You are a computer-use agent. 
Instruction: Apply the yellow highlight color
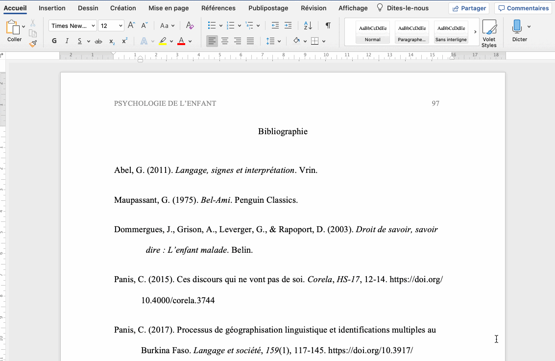tap(163, 41)
